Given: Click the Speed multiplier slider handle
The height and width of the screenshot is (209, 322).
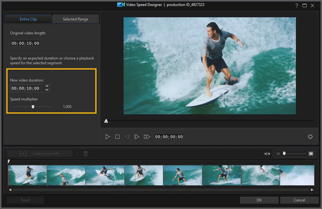Looking at the screenshot, I should pos(33,107).
